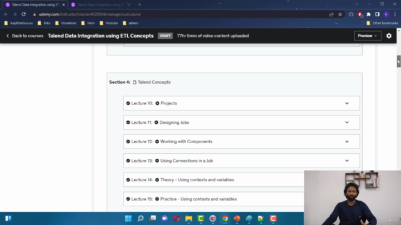The width and height of the screenshot is (401, 225).
Task: Click the check mark on Lecture 10
Action: pyautogui.click(x=128, y=103)
